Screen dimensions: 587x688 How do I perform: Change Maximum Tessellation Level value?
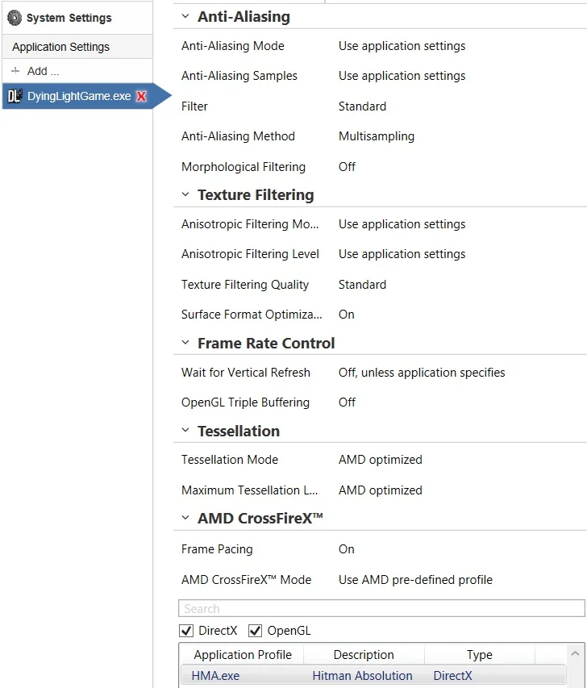(381, 490)
